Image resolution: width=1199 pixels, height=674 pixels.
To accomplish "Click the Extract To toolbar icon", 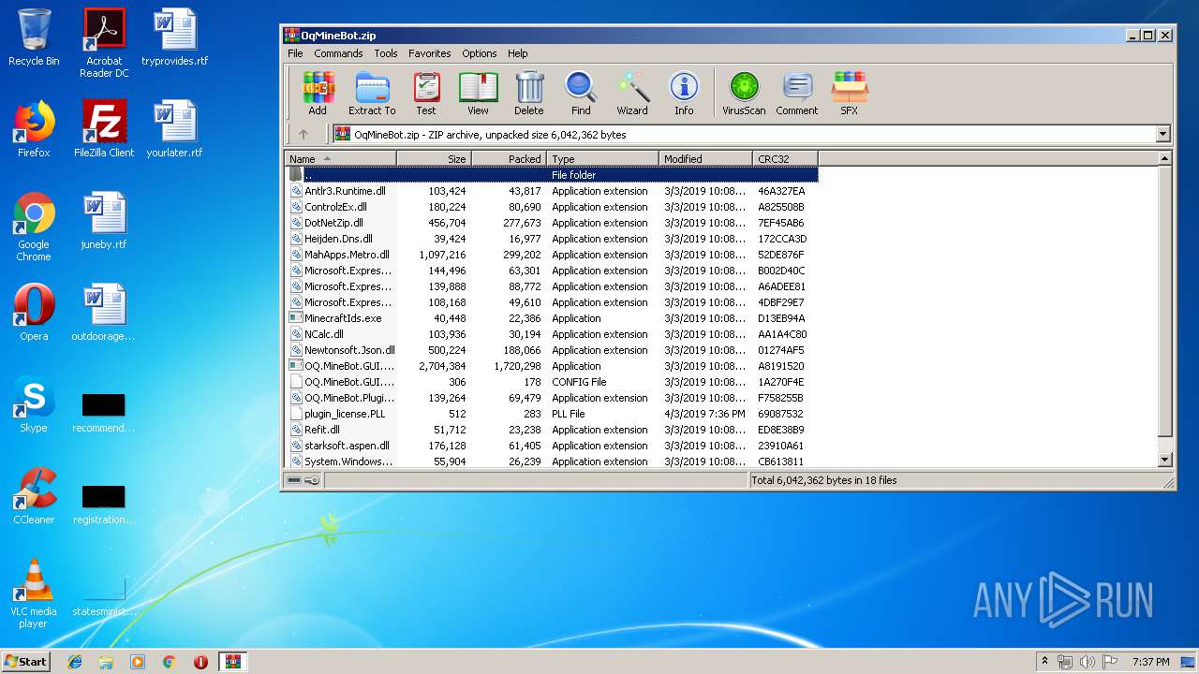I will pos(372,94).
